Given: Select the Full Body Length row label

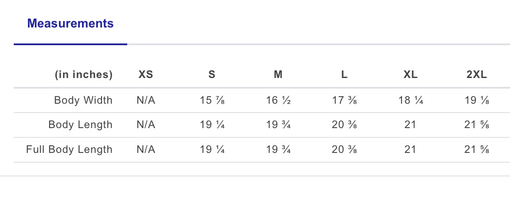Looking at the screenshot, I should click(x=70, y=150).
